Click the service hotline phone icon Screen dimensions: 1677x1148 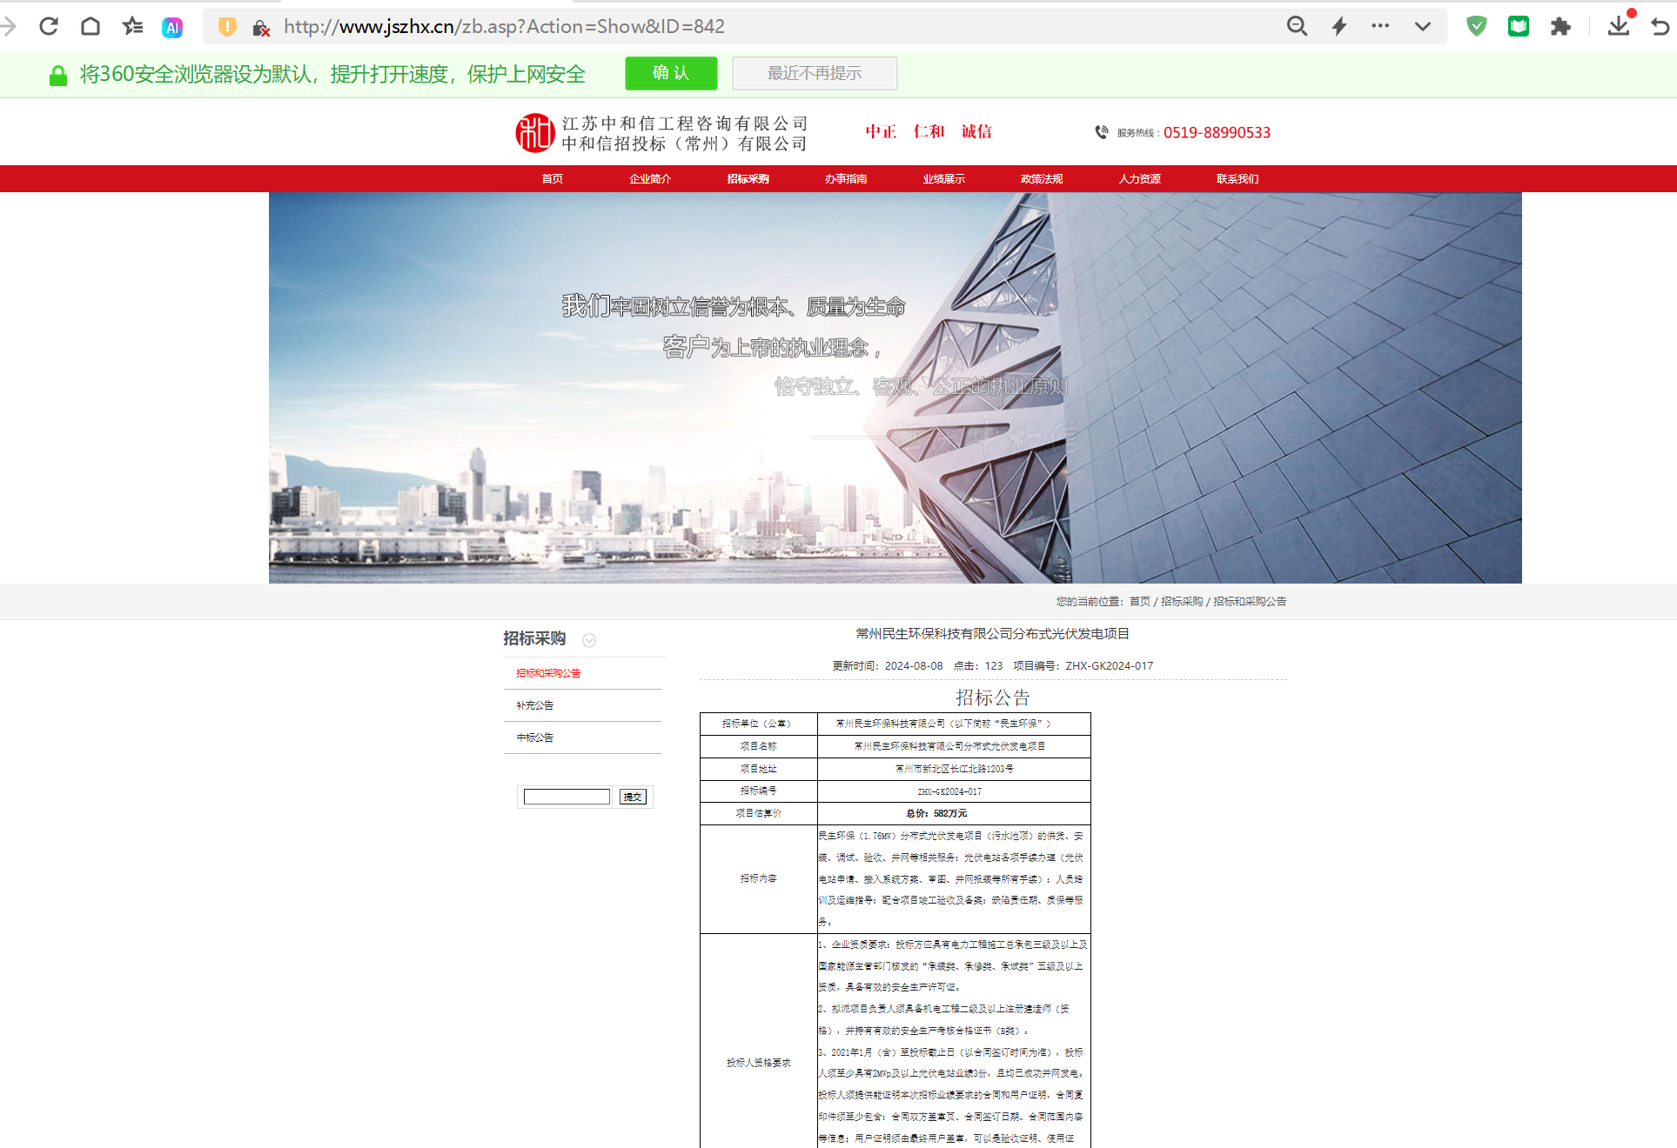[1102, 132]
